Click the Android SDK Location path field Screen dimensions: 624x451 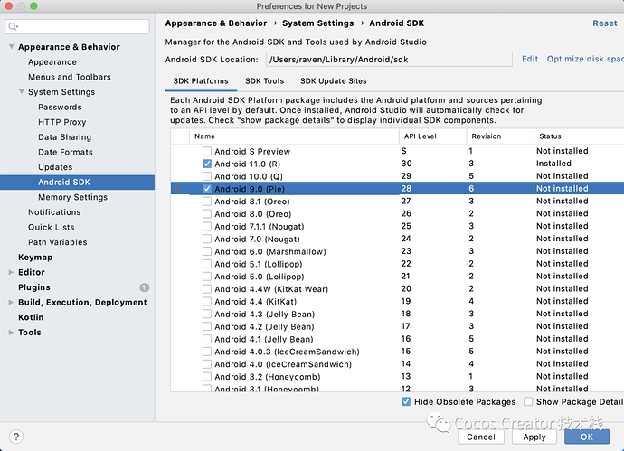click(x=389, y=60)
